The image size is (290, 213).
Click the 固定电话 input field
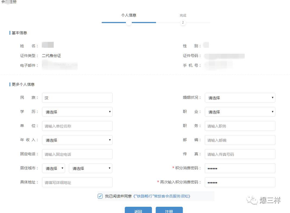point(77,154)
